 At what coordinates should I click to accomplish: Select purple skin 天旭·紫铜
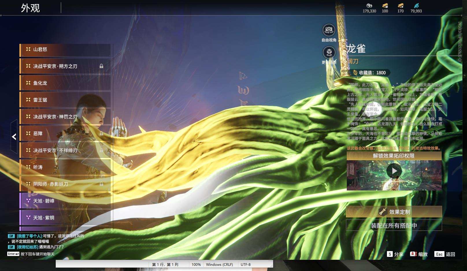point(65,218)
